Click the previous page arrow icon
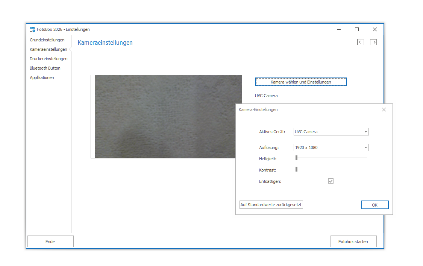 point(361,42)
